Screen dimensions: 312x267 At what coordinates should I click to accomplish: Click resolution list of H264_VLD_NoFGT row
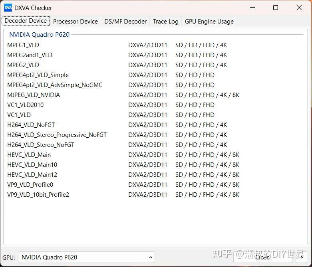click(201, 125)
